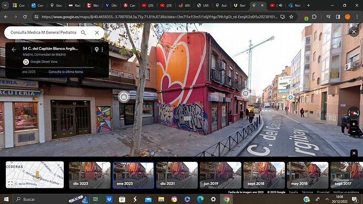
Task: Reload the page
Action: click(x=25, y=17)
